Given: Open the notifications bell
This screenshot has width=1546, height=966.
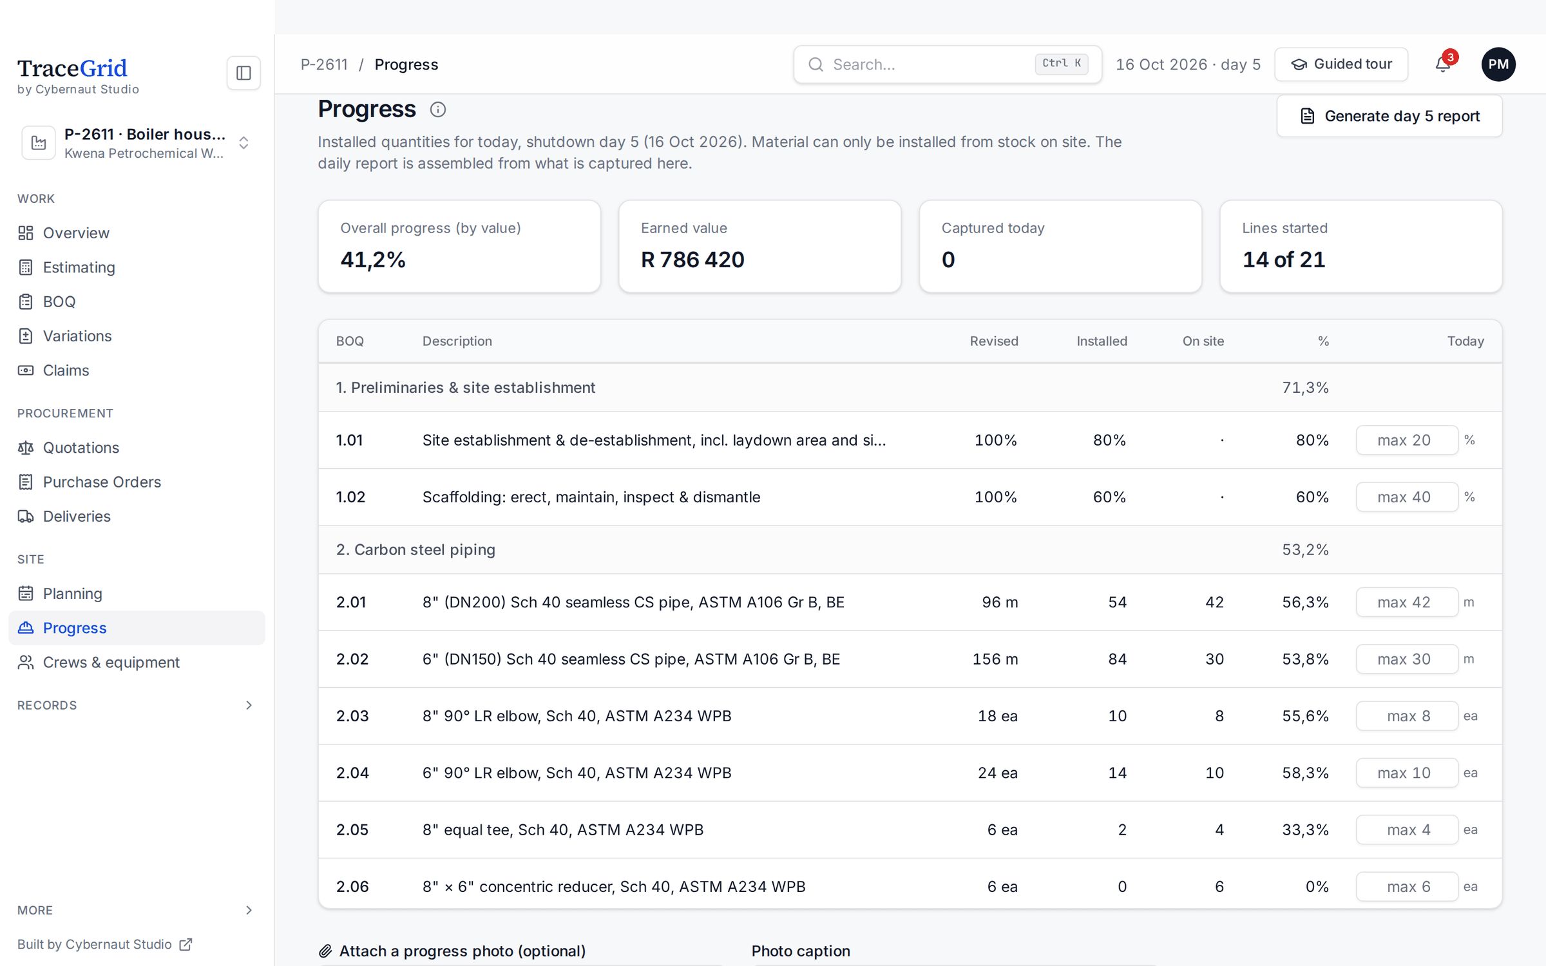Looking at the screenshot, I should 1443,64.
